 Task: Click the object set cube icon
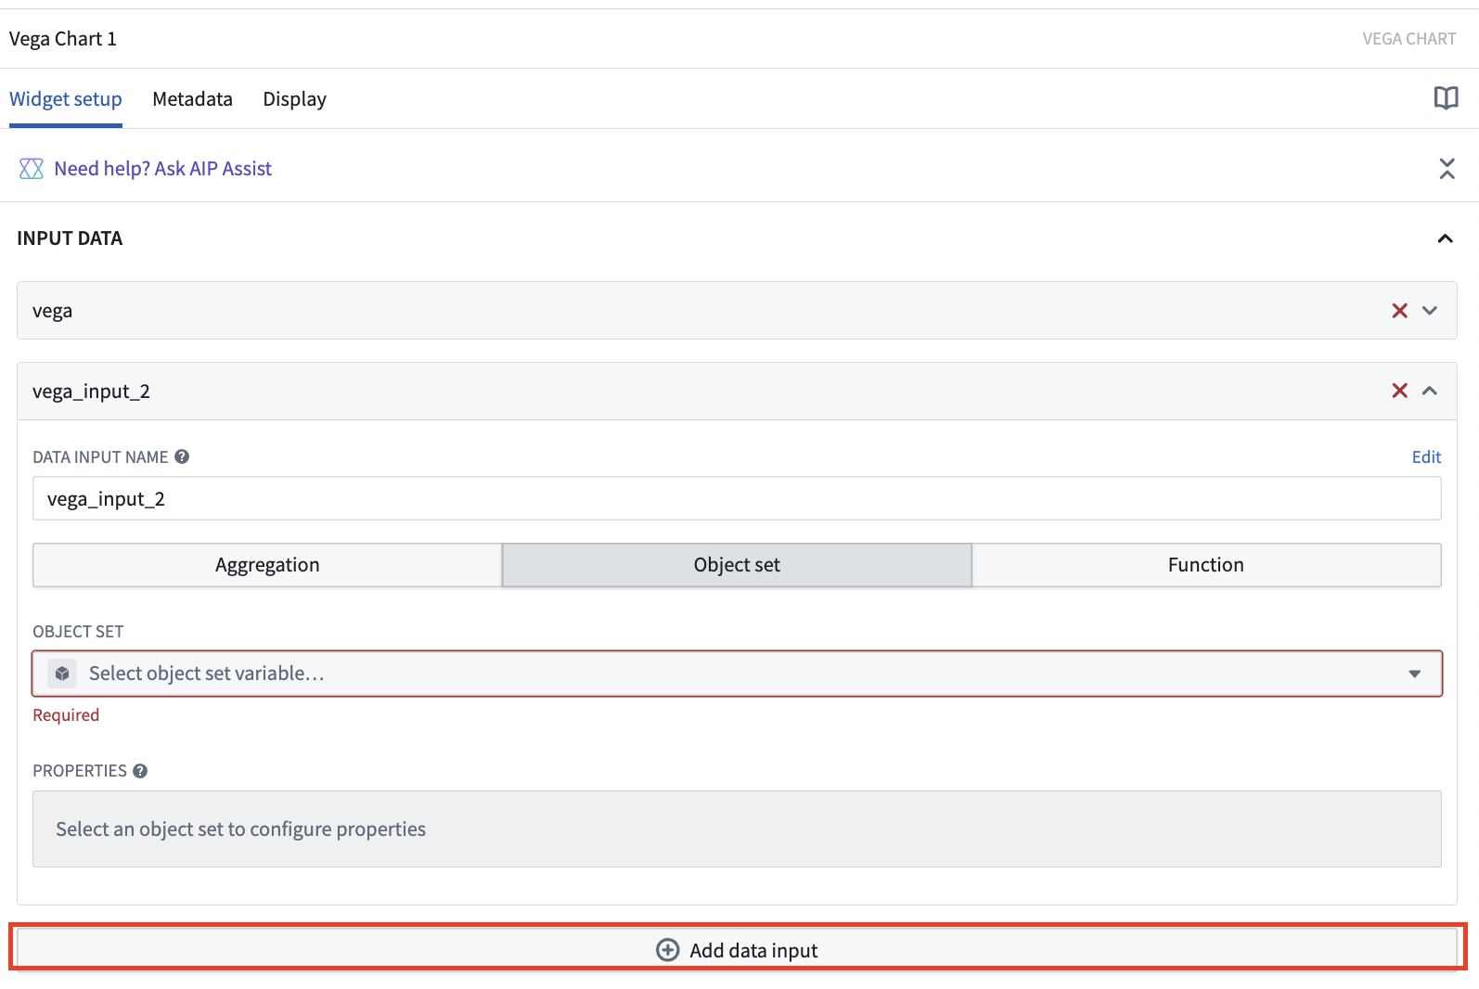(62, 674)
